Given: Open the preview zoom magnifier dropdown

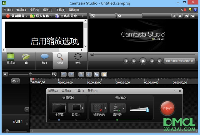Looking at the screenshot, I should pyautogui.click(x=129, y=16).
